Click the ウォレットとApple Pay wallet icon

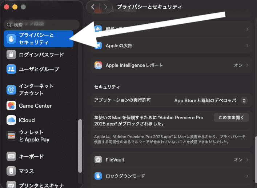(x=11, y=136)
